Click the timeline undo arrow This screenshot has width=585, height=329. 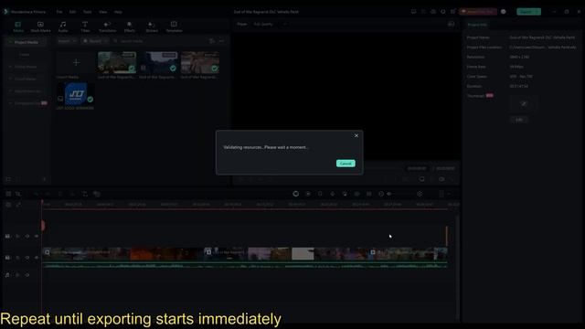(x=36, y=194)
